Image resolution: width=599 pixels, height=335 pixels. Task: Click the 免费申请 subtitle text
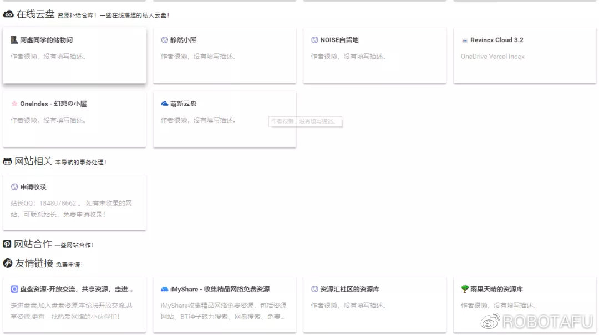69,264
